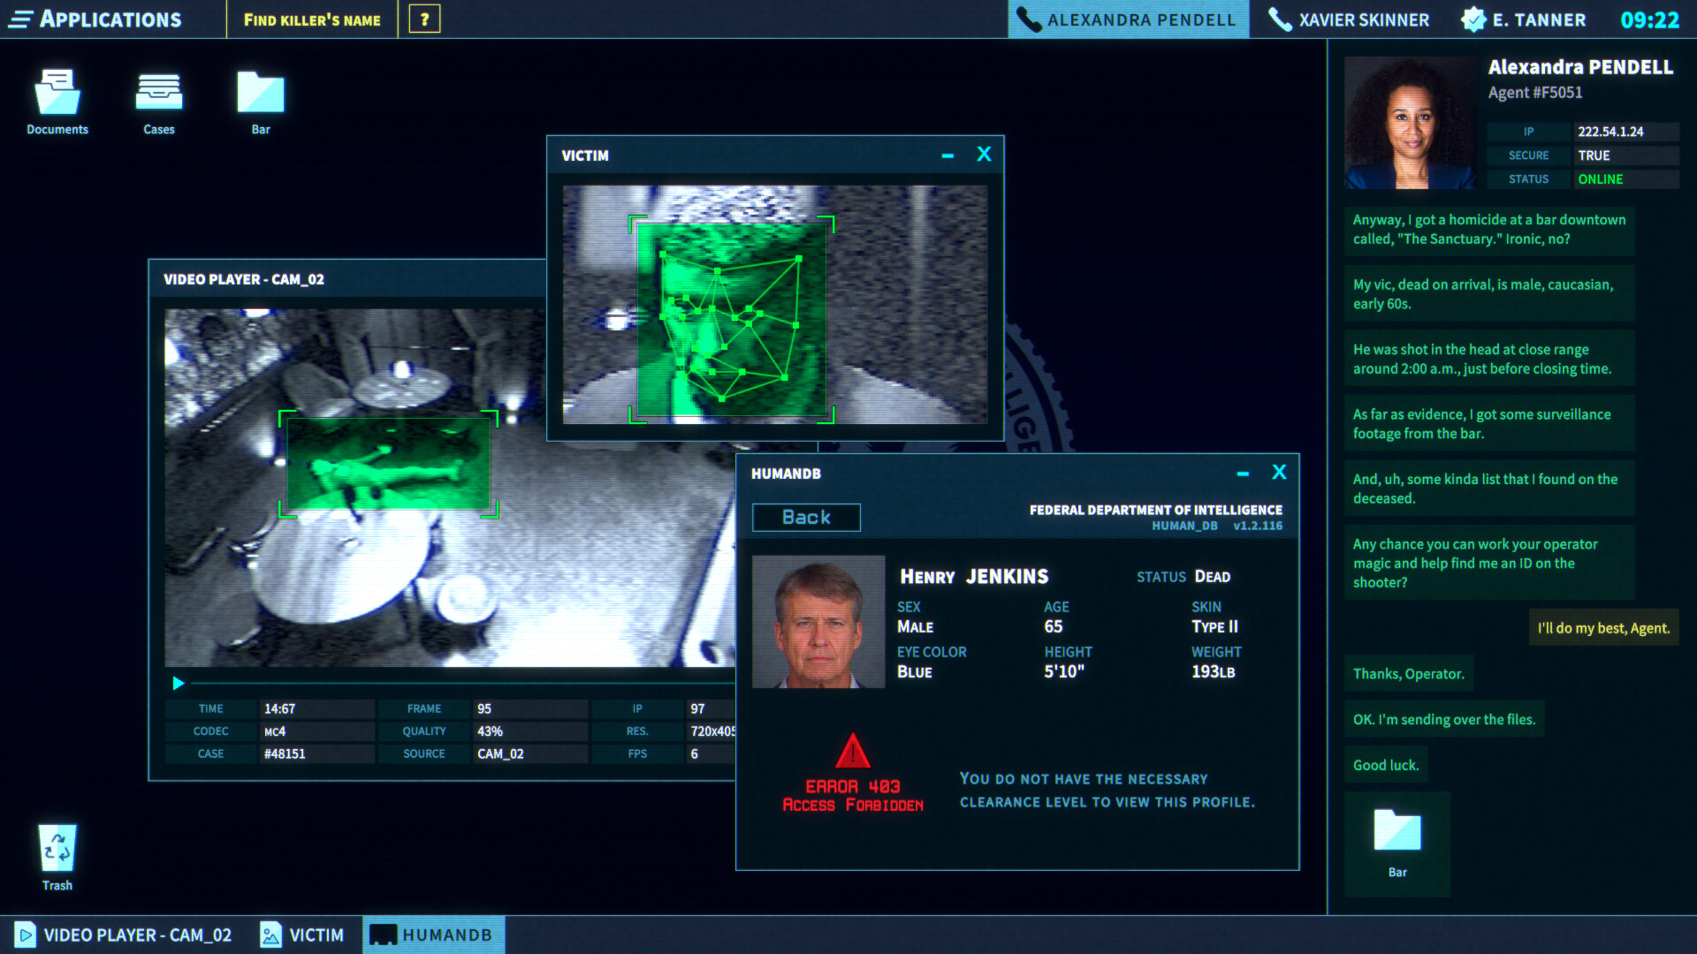Image resolution: width=1697 pixels, height=954 pixels.
Task: Click the QUALITY value showing 43%
Action: (529, 731)
